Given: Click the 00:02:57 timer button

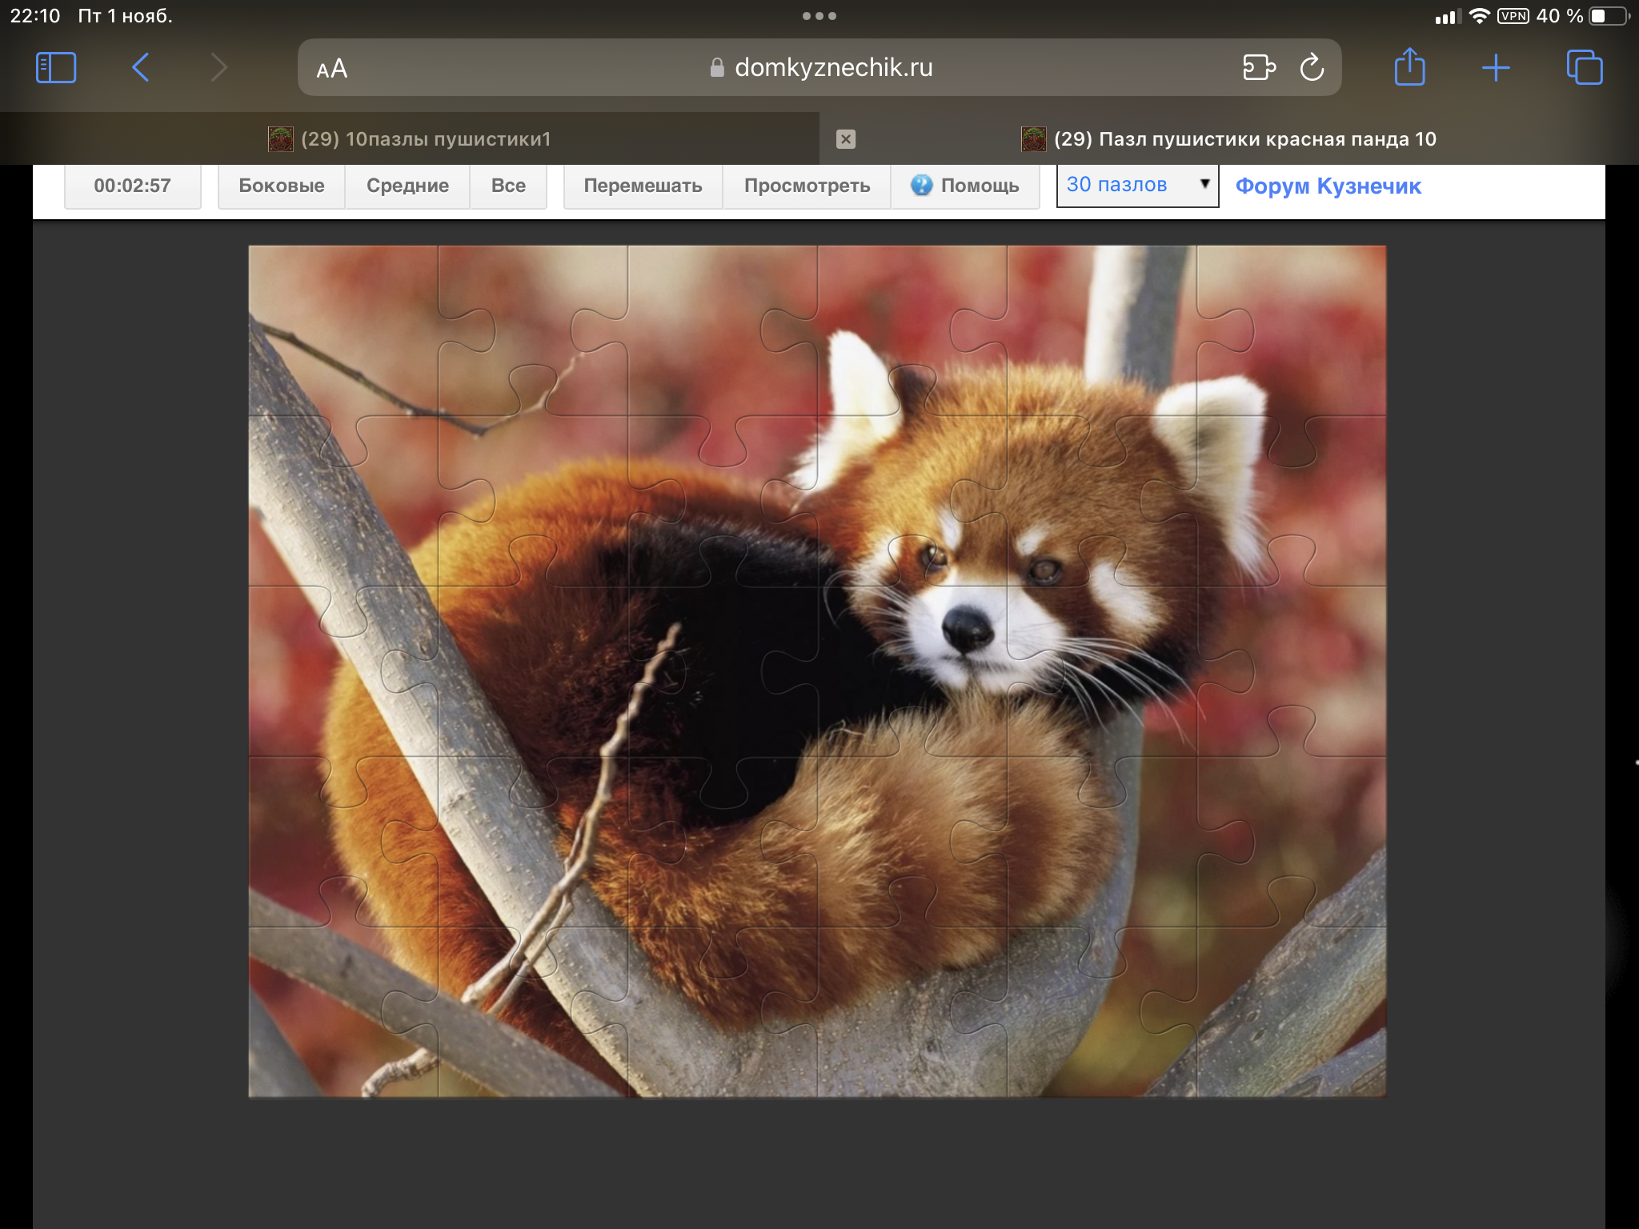Looking at the screenshot, I should point(132,186).
